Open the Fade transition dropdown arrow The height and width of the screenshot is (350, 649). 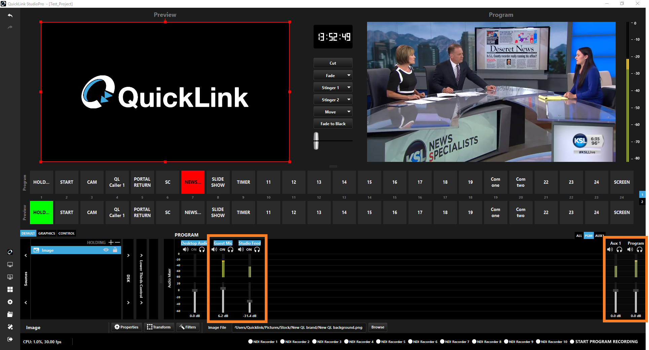[x=349, y=75]
